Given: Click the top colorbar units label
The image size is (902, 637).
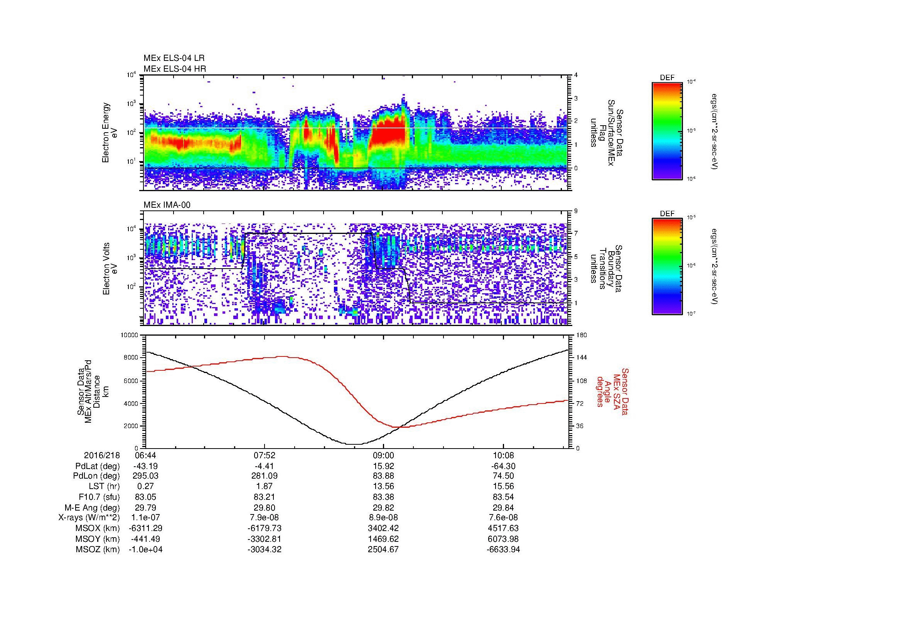Looking at the screenshot, I should (714, 131).
